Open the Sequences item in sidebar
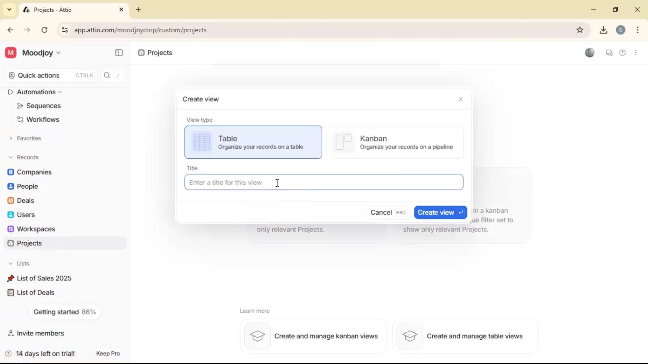Viewport: 648px width, 364px height. click(43, 105)
